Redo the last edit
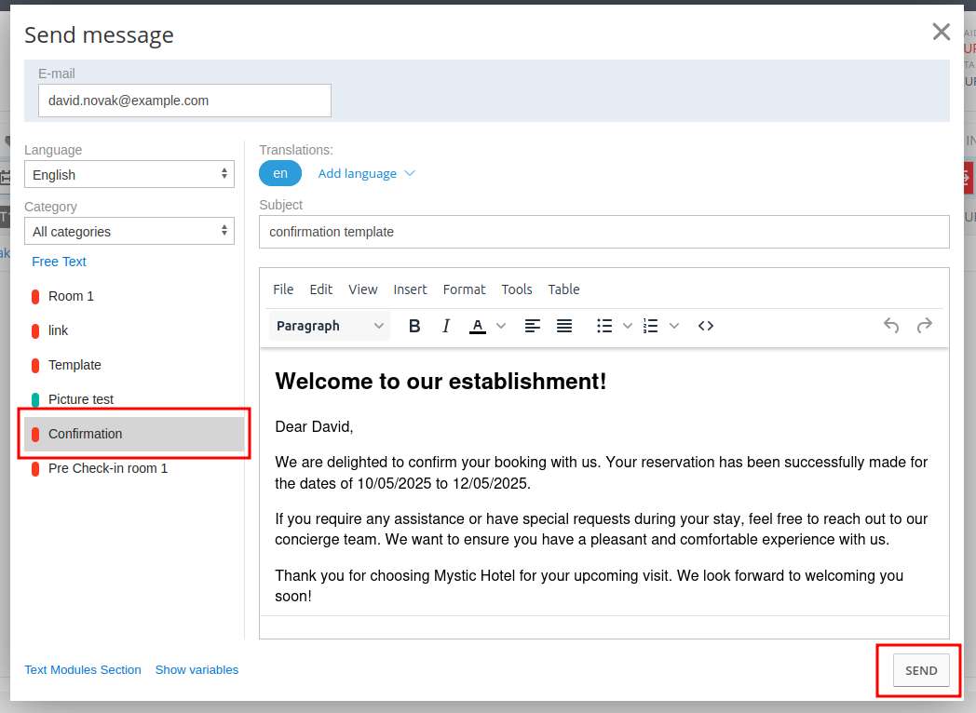Viewport: 976px width, 713px height. [x=925, y=326]
